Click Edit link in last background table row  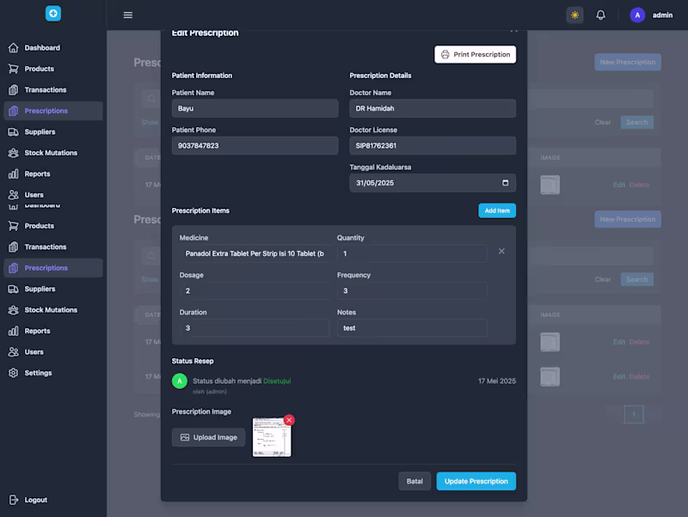619,376
